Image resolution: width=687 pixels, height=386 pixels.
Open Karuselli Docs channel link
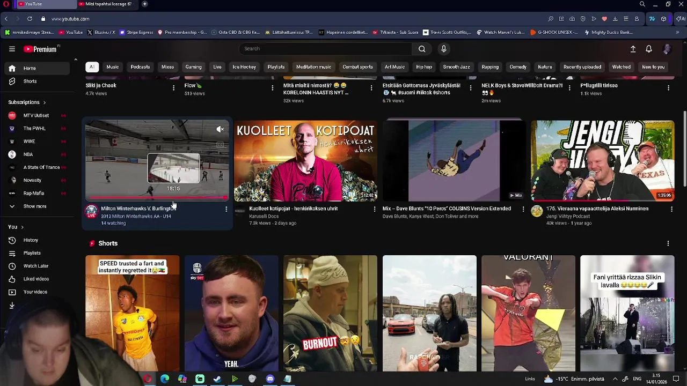click(x=264, y=216)
